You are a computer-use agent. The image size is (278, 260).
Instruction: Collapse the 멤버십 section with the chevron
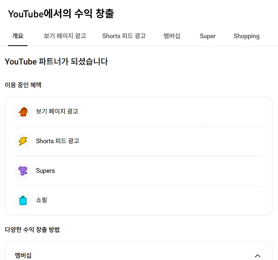(x=257, y=256)
